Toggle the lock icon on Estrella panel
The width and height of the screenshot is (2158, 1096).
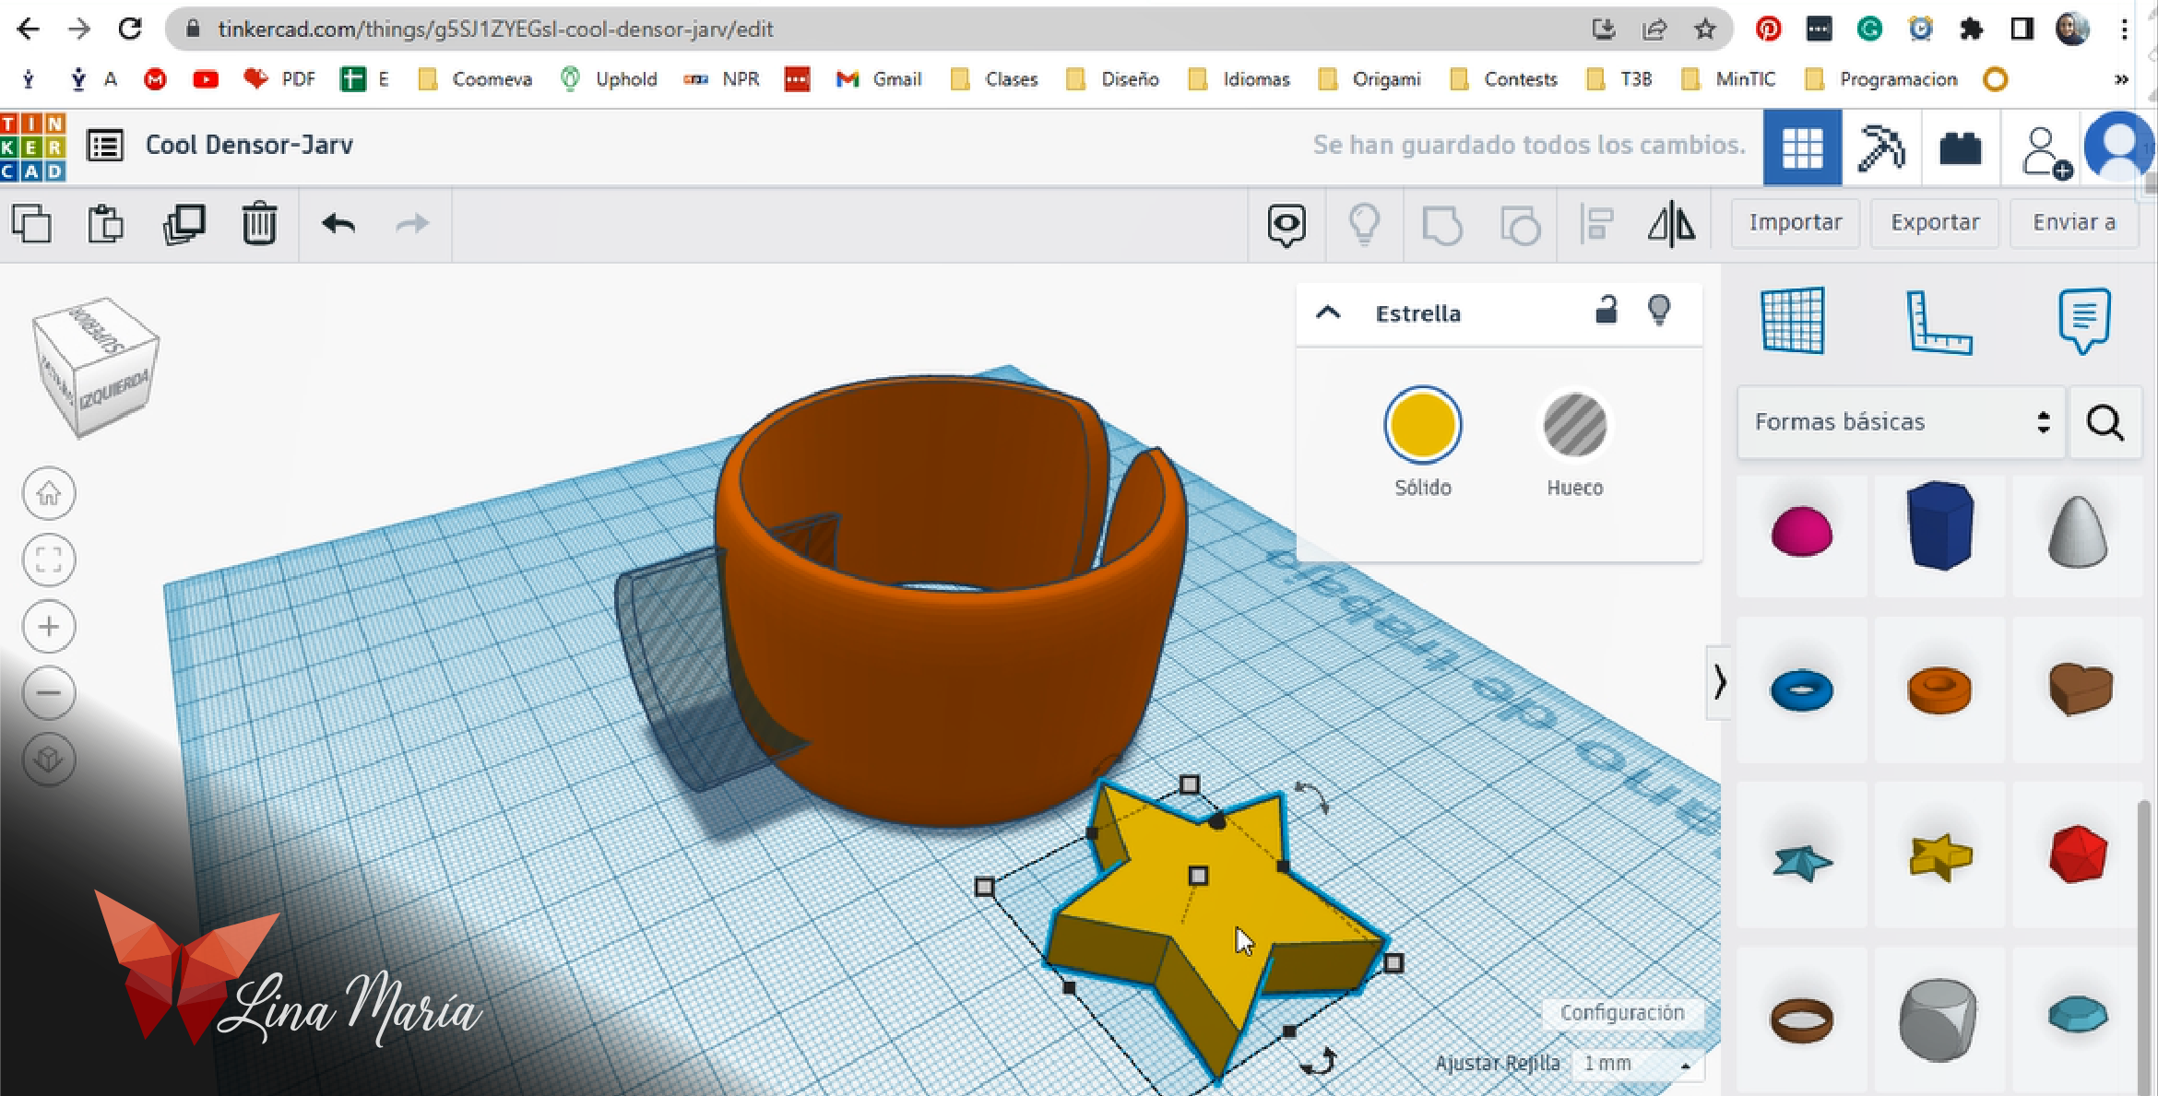tap(1608, 313)
